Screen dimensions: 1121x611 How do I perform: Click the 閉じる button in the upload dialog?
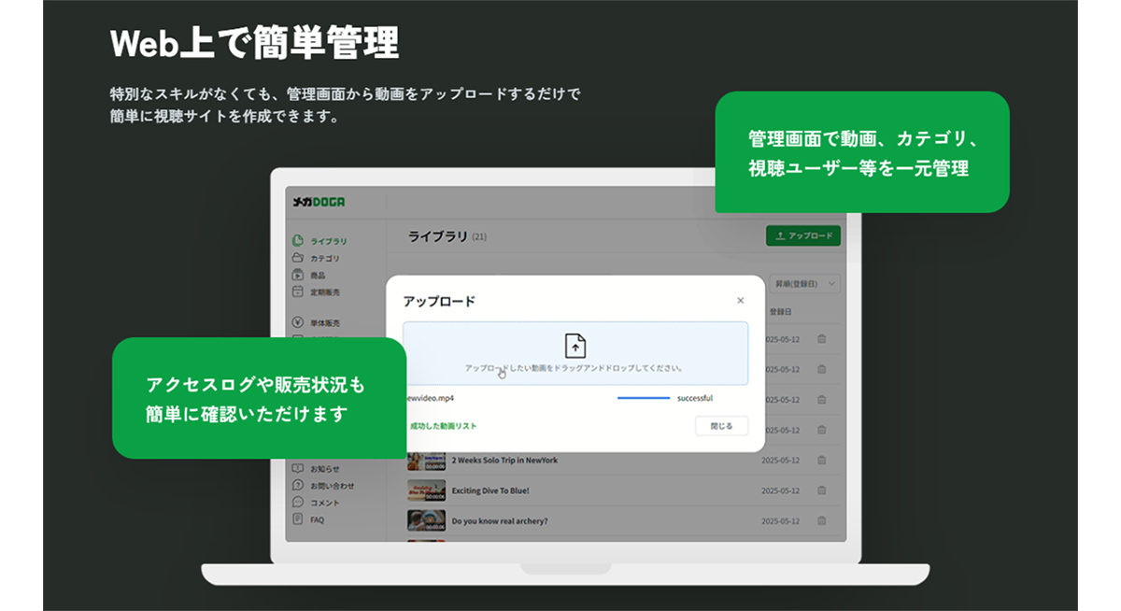[721, 425]
